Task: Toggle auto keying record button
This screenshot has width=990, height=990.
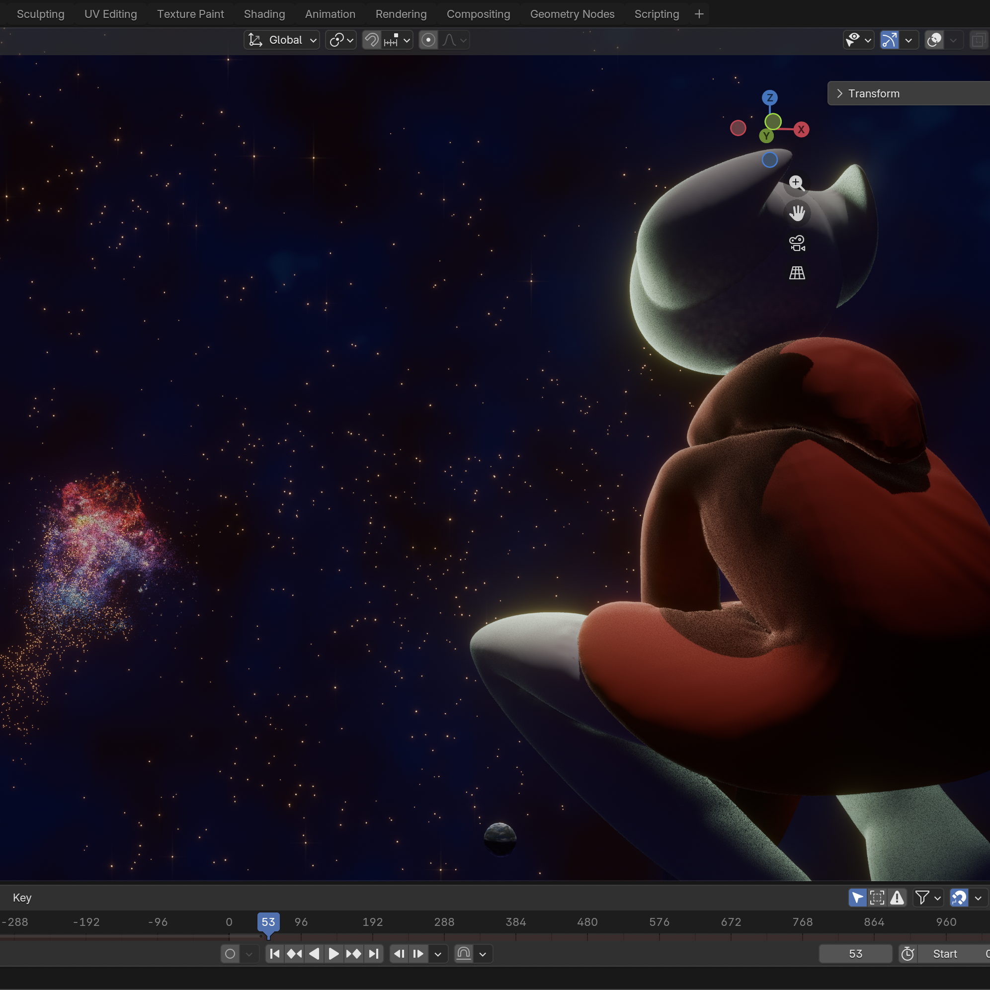Action: coord(230,954)
